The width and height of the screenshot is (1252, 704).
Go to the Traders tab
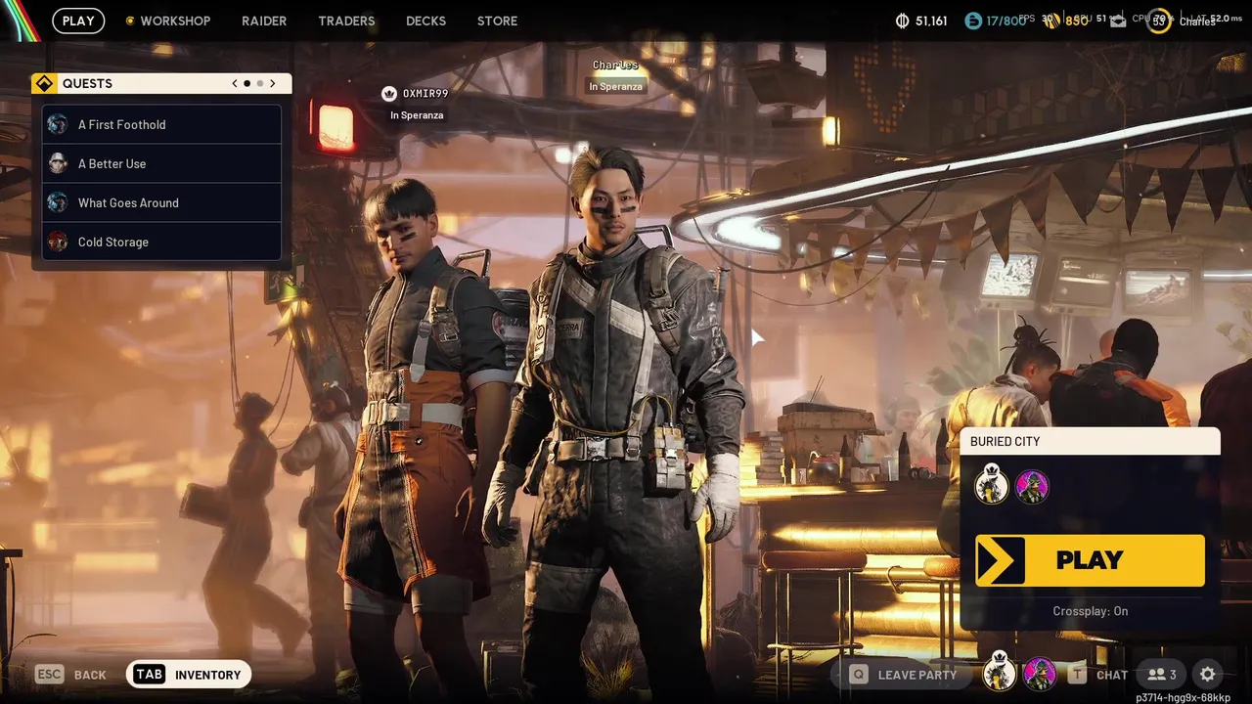click(346, 21)
